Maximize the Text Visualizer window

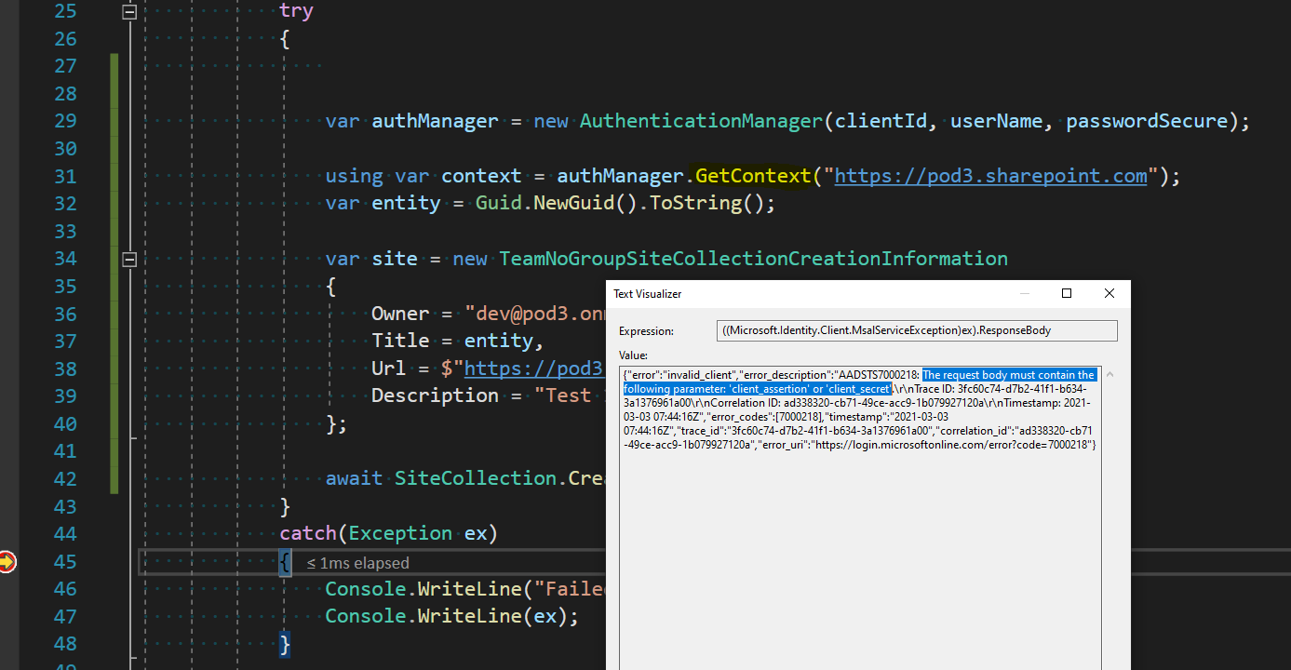click(x=1066, y=293)
